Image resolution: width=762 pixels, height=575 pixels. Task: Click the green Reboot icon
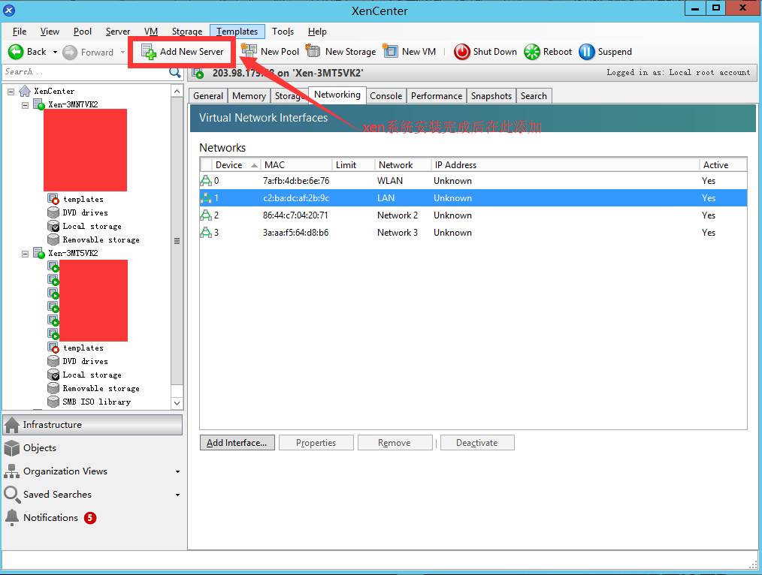(x=532, y=52)
